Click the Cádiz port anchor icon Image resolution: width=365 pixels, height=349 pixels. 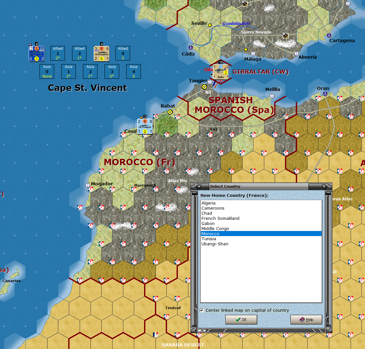tap(191, 48)
